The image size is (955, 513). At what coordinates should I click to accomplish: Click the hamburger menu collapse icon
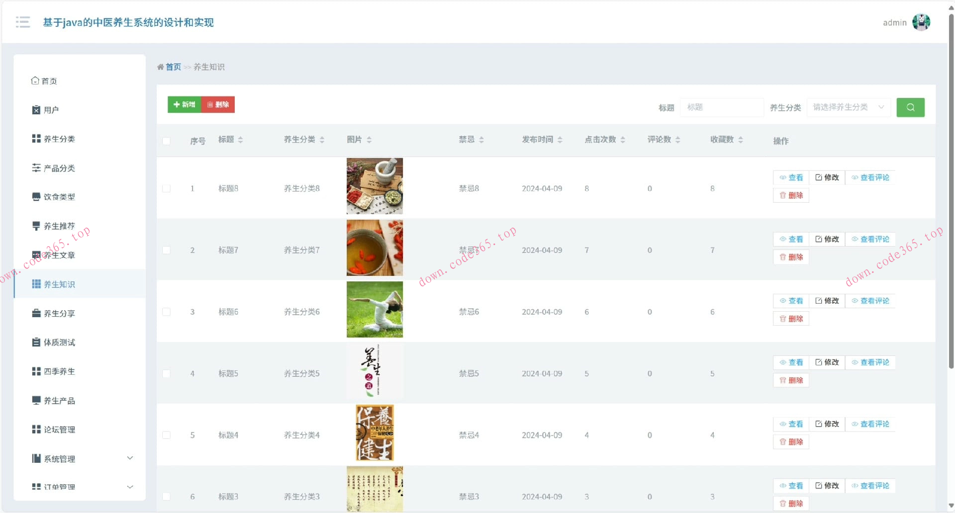coord(23,22)
